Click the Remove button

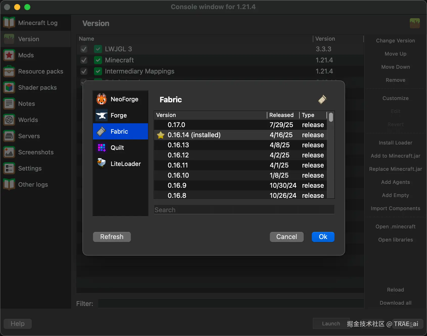[x=395, y=80]
